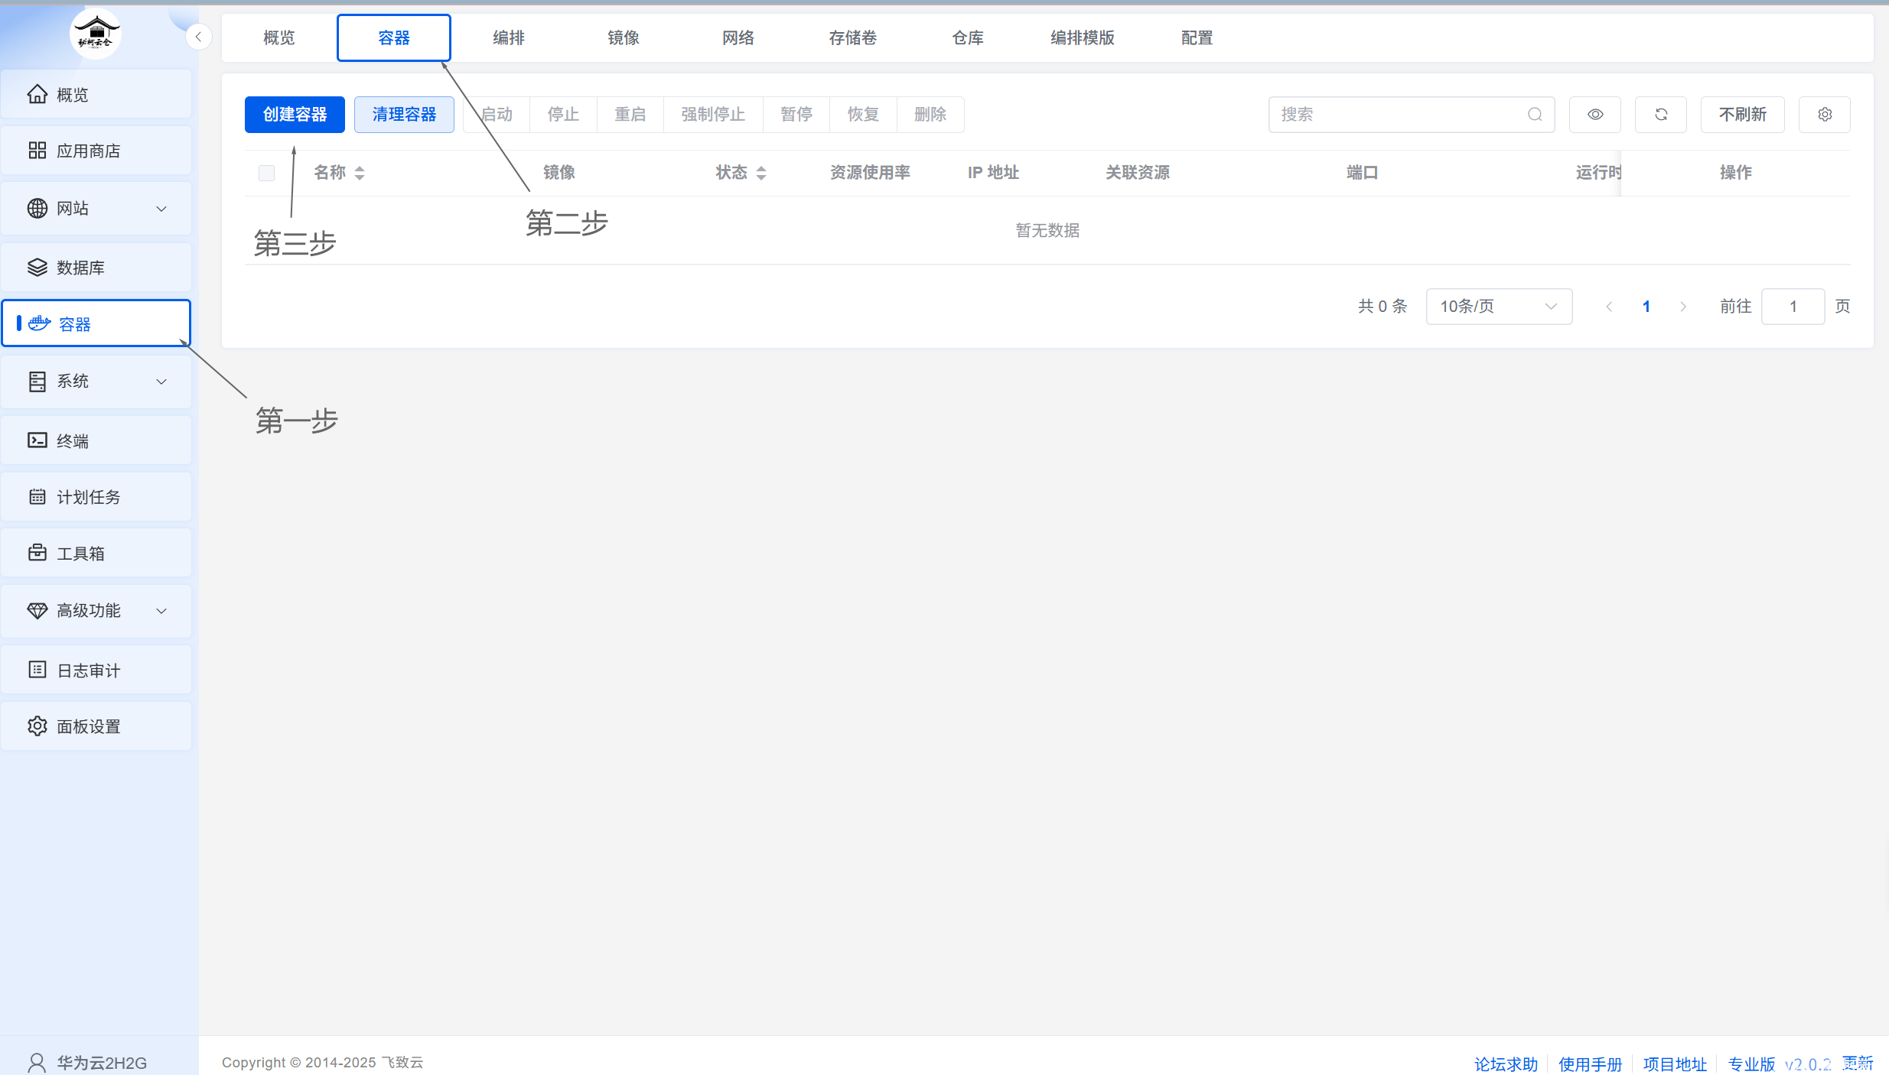The image size is (1889, 1075).
Task: Click the 停止 button
Action: point(563,115)
